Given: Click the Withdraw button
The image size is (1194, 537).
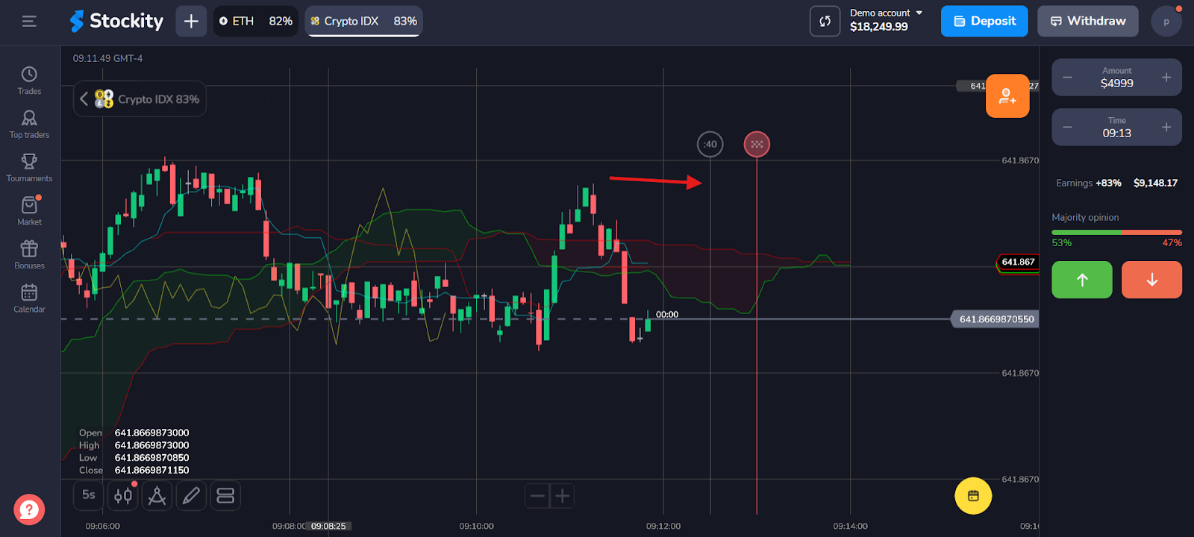Looking at the screenshot, I should click(x=1087, y=21).
